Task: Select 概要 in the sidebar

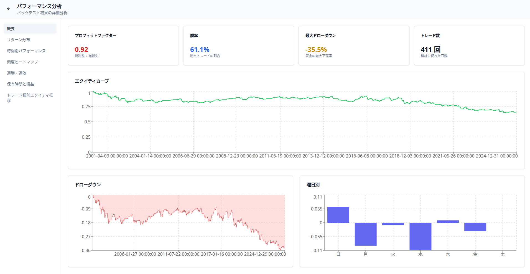Action: click(x=30, y=29)
